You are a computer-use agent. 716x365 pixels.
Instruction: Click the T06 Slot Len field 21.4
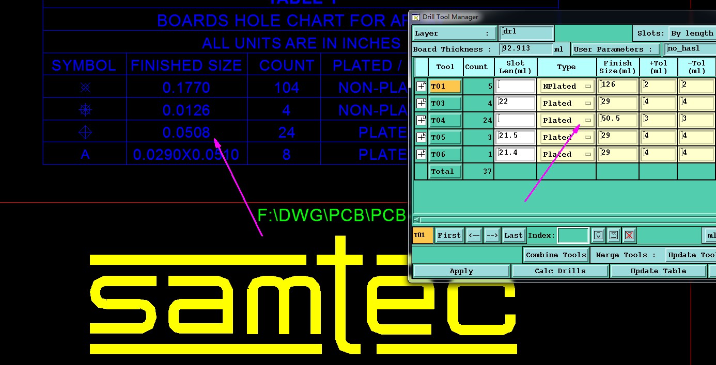(x=516, y=154)
